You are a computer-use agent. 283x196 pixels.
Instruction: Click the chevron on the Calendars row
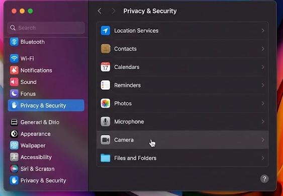[x=263, y=67]
